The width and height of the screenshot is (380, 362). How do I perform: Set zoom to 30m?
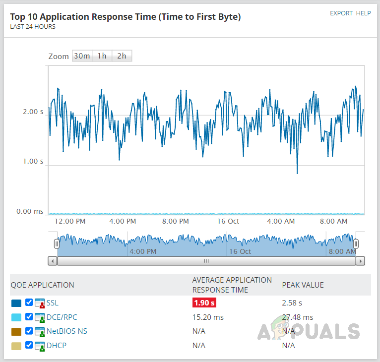click(x=82, y=56)
